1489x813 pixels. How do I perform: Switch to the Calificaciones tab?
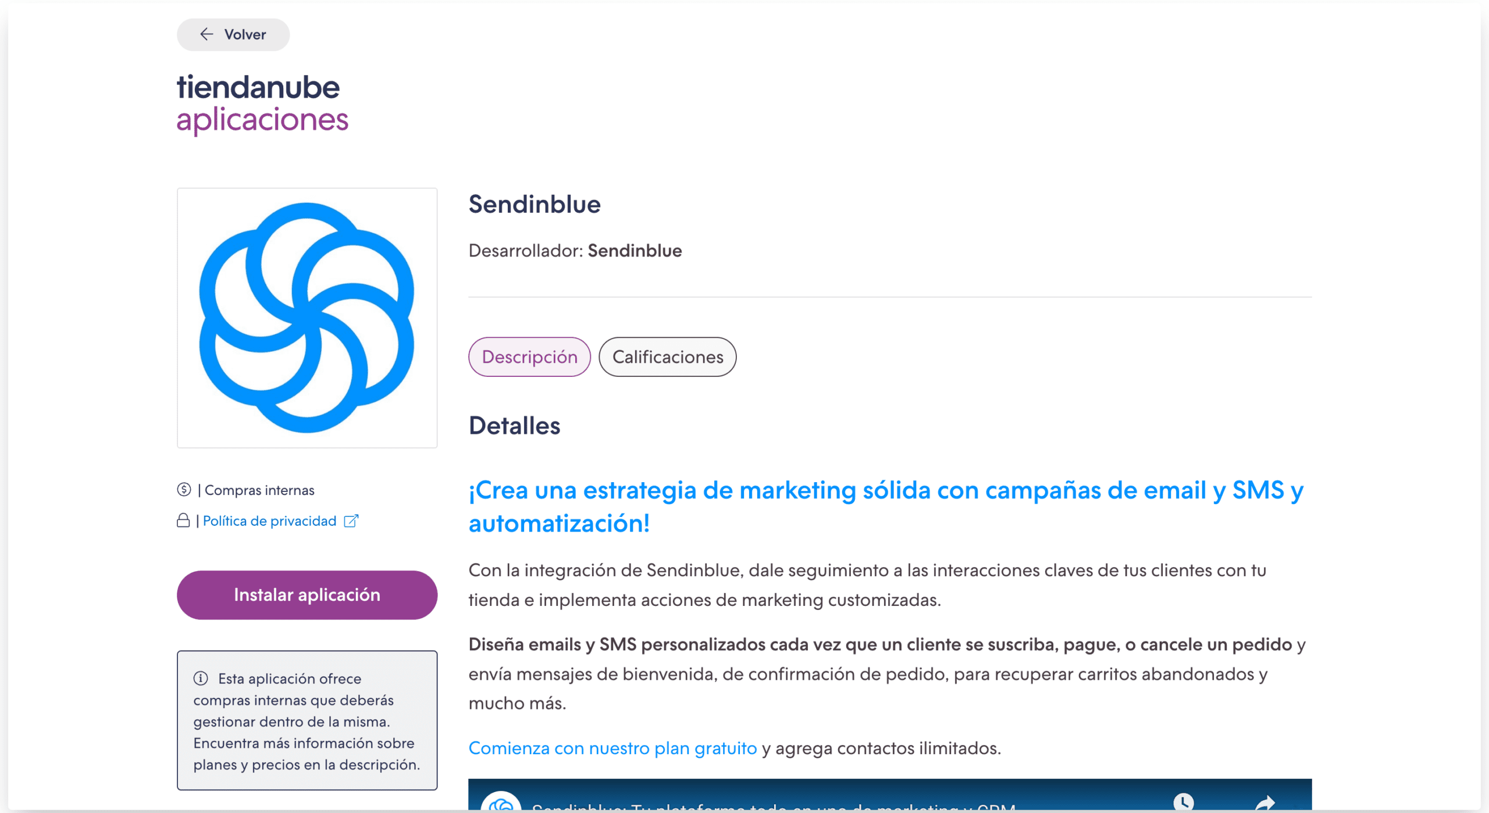(667, 356)
